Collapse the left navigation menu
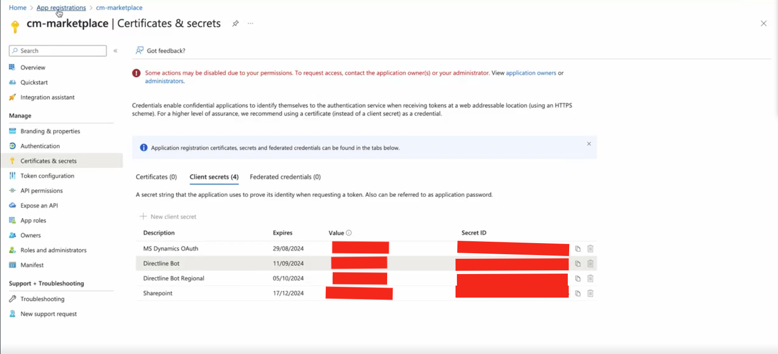Screen dimensions: 778x354 115,51
